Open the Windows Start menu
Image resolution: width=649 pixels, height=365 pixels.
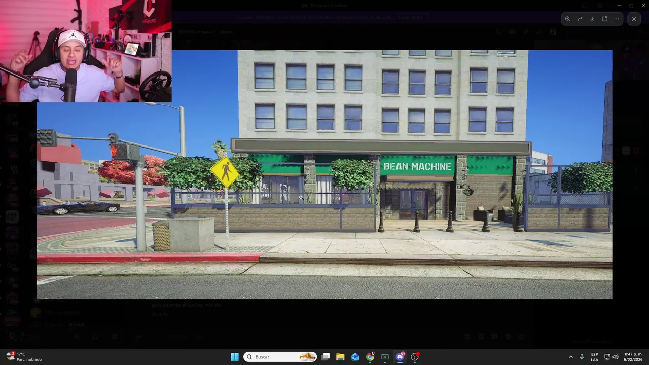[x=235, y=357]
